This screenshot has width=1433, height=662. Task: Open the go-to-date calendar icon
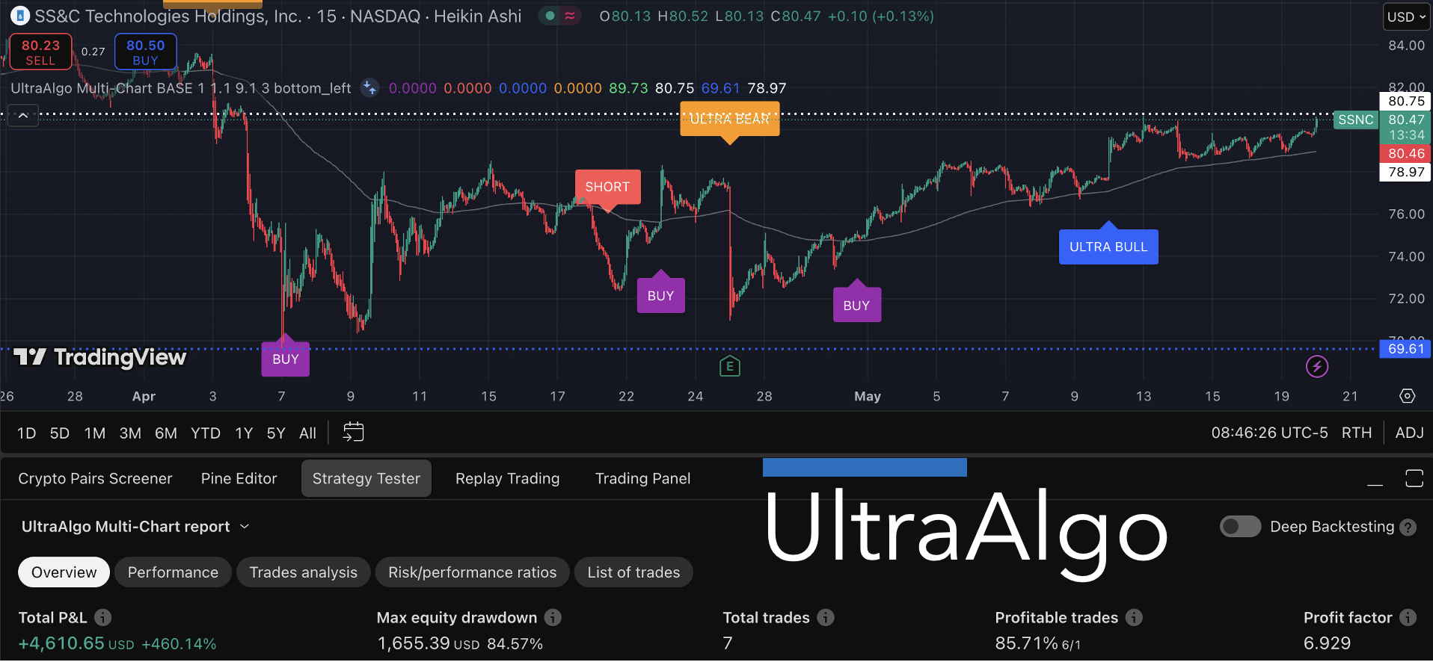pos(353,433)
